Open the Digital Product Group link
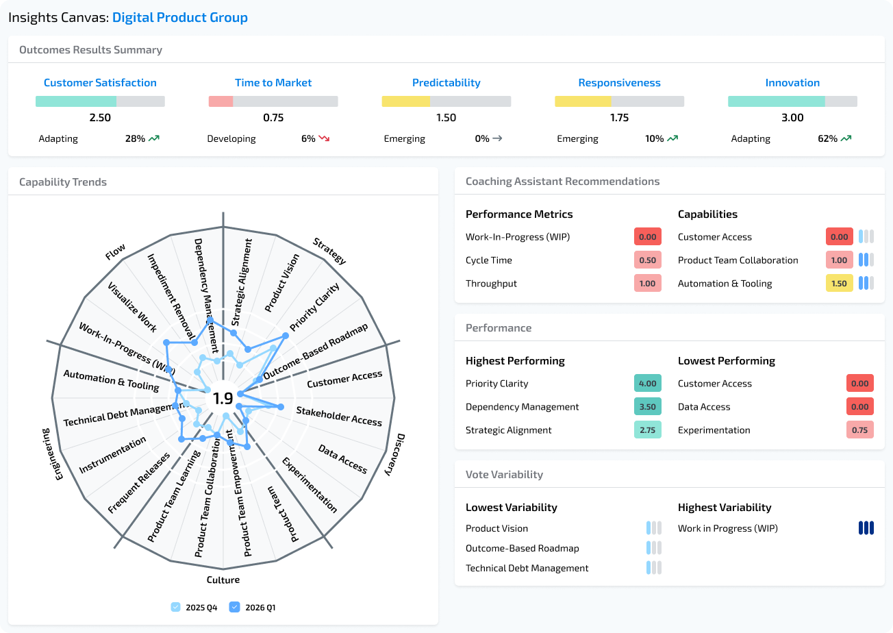This screenshot has height=633, width=893. [180, 16]
